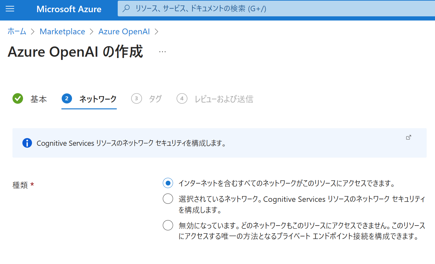
Task: Click the green checkmark step icon
Action: pos(18,99)
